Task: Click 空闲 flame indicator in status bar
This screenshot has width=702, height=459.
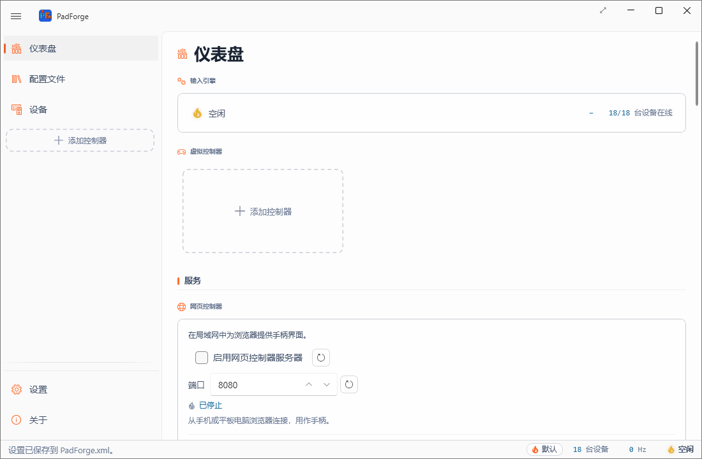Action: click(x=680, y=449)
